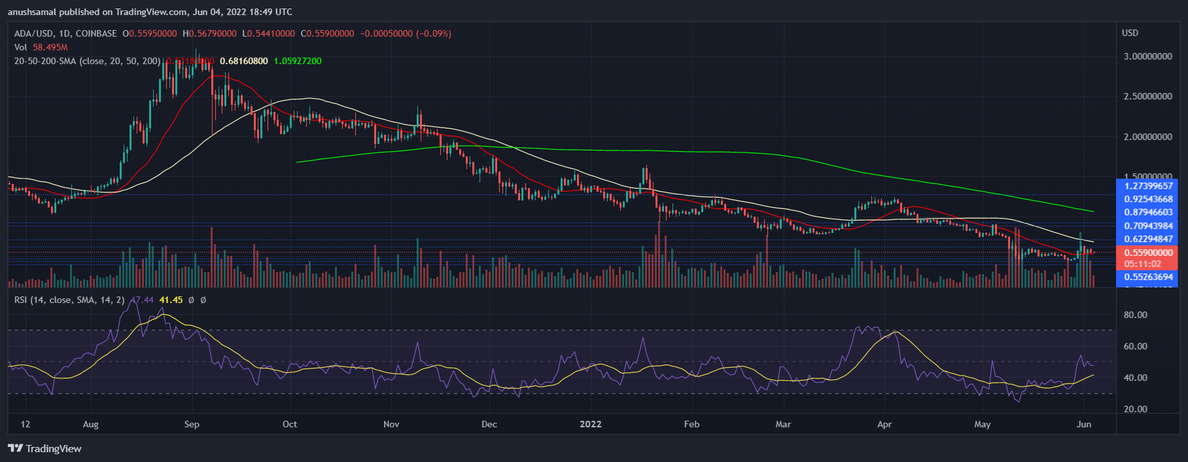Click the low price L0.54410000
This screenshot has width=1188, height=462.
pos(268,33)
